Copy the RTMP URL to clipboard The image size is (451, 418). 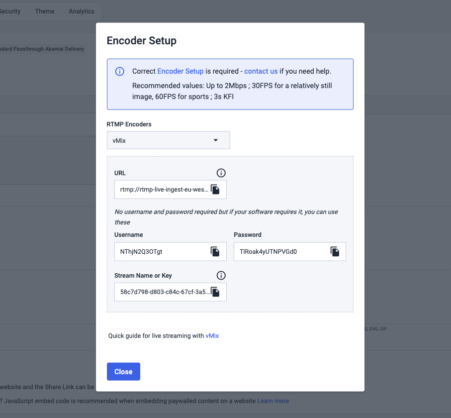(215, 190)
